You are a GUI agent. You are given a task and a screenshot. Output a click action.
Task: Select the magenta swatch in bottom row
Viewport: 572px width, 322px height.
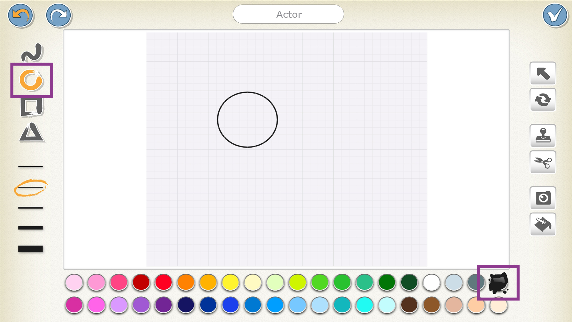pyautogui.click(x=74, y=305)
